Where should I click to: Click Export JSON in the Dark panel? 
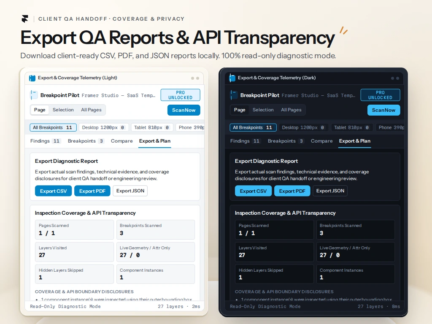point(330,191)
